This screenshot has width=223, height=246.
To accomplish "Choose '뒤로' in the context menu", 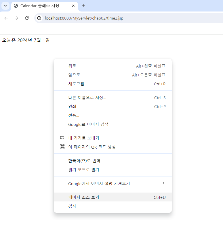I will (113, 66).
